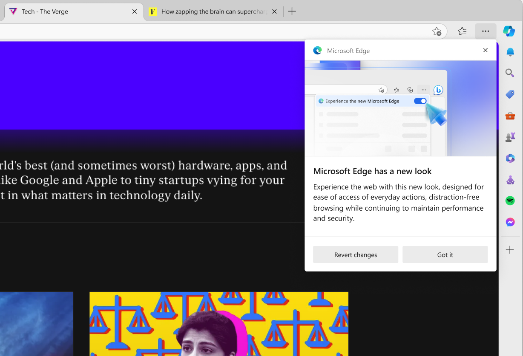The image size is (523, 356).
Task: Launch Microsoft 365 from the sidebar
Action: [x=510, y=158]
